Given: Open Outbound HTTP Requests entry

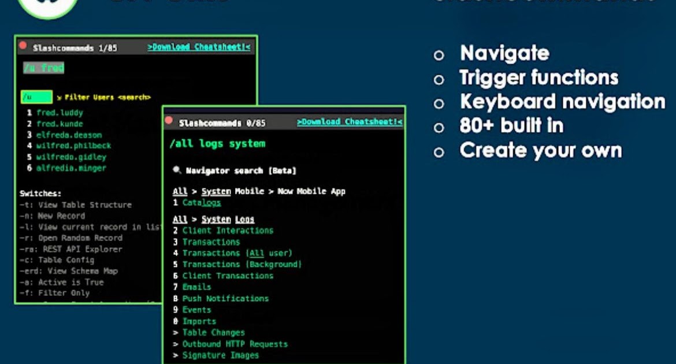Looking at the screenshot, I should (235, 344).
